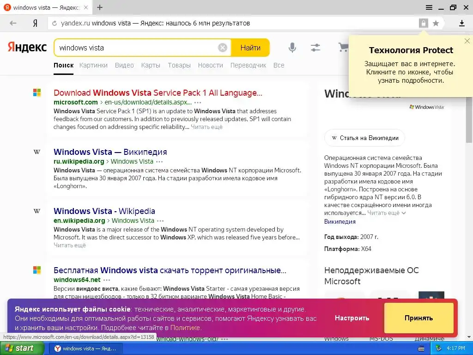
Task: Select windows vista taskbar window button
Action: [85, 349]
